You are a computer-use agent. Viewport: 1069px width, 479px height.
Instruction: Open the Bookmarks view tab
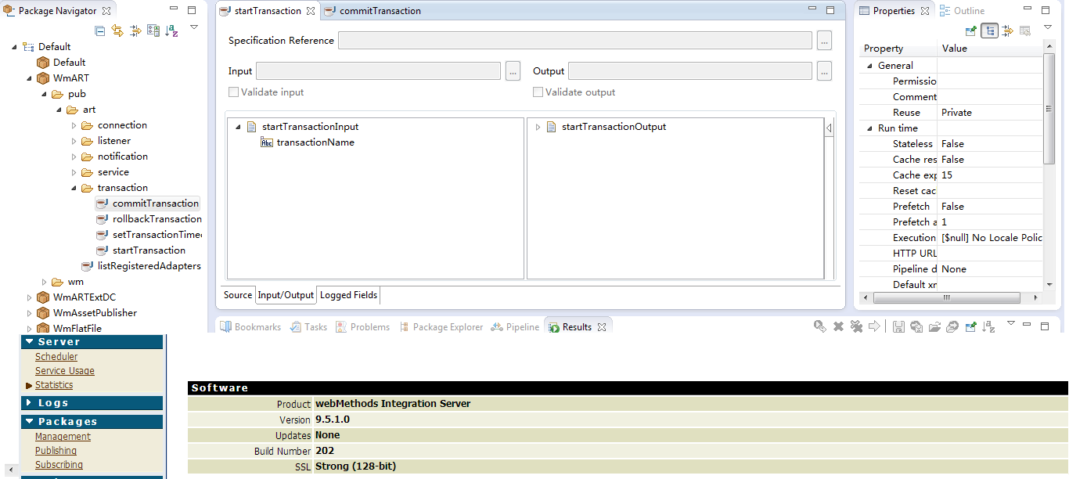(x=250, y=327)
